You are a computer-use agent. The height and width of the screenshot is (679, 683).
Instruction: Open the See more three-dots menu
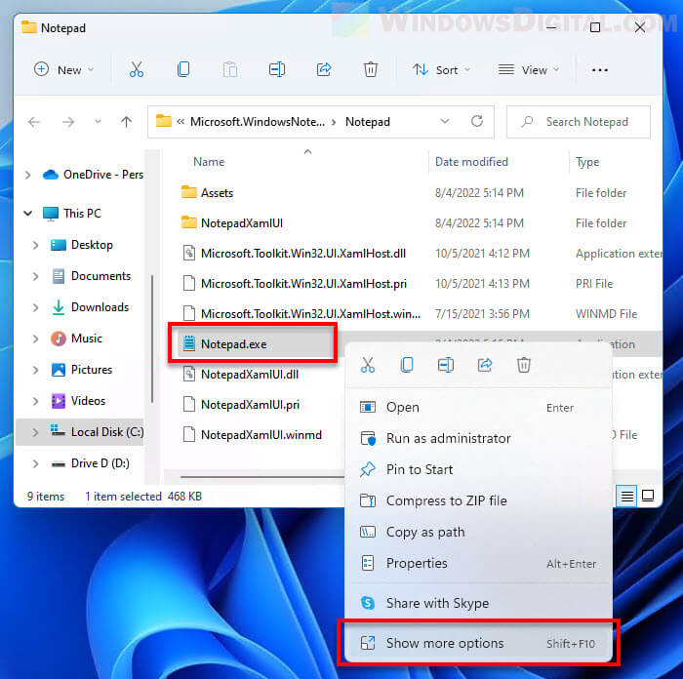click(599, 70)
